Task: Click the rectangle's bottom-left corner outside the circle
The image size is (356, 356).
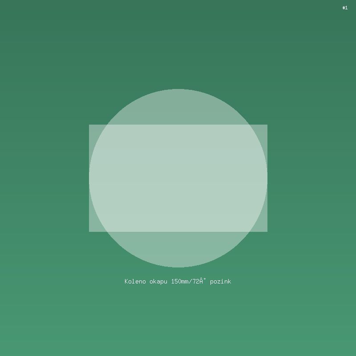Action: [93, 227]
